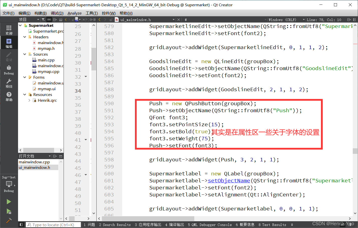The width and height of the screenshot is (358, 228).
Task: Show the 8 Test Results pane
Action: pyautogui.click(x=272, y=225)
